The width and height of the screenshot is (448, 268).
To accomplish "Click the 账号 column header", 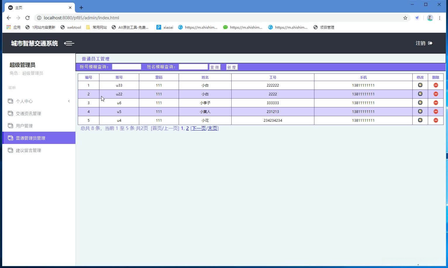I will pos(119,77).
